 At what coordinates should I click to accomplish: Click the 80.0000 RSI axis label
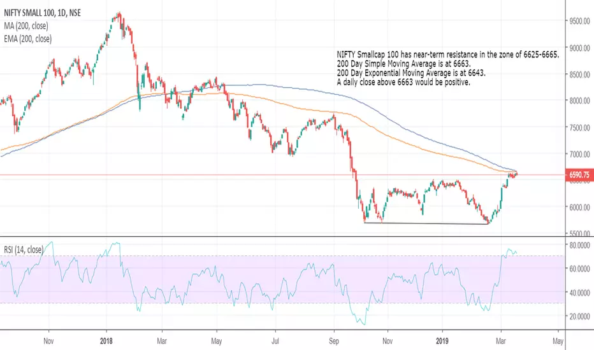pyautogui.click(x=579, y=245)
